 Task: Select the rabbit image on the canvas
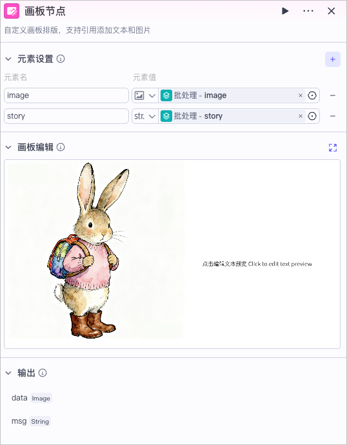(95, 251)
